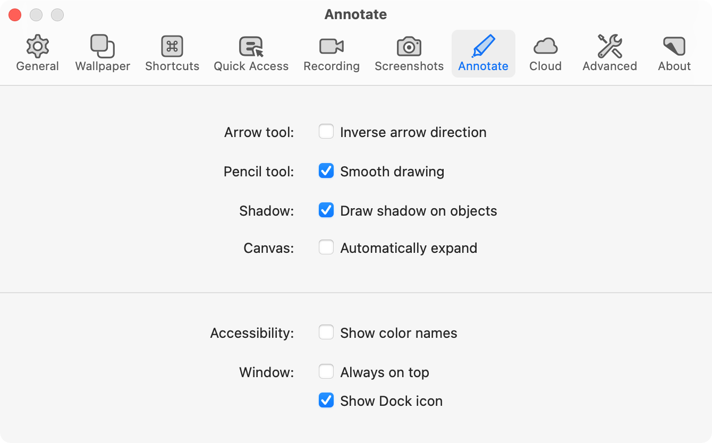712x443 pixels.
Task: Uncheck Show Dock icon option
Action: point(326,401)
